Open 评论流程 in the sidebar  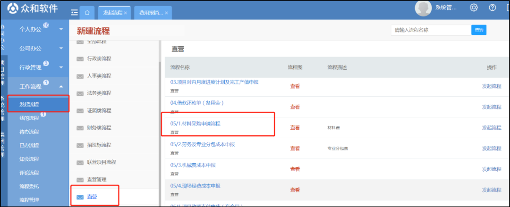(29, 173)
